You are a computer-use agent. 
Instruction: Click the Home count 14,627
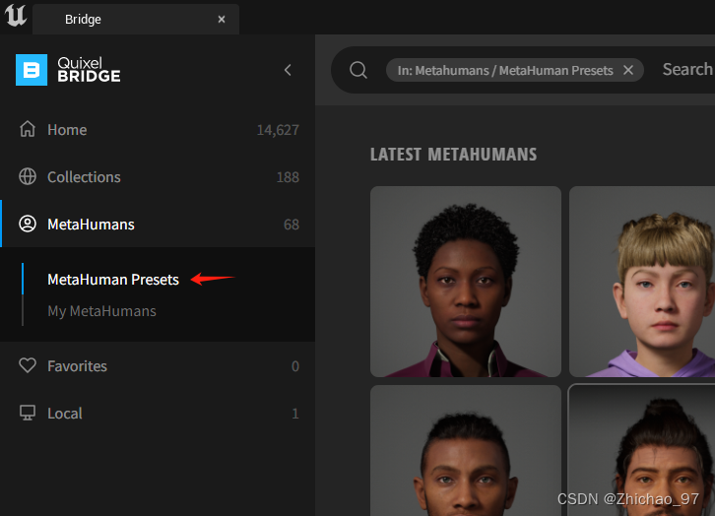point(278,130)
